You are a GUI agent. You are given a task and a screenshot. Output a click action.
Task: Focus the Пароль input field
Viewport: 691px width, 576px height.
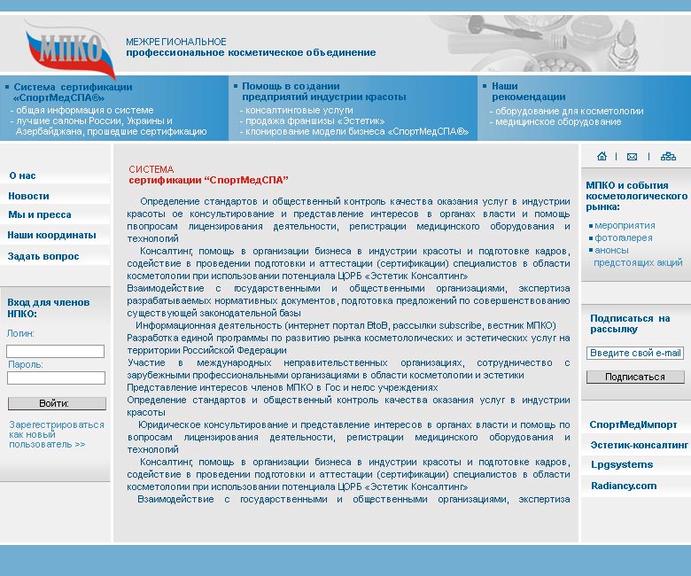tap(56, 378)
